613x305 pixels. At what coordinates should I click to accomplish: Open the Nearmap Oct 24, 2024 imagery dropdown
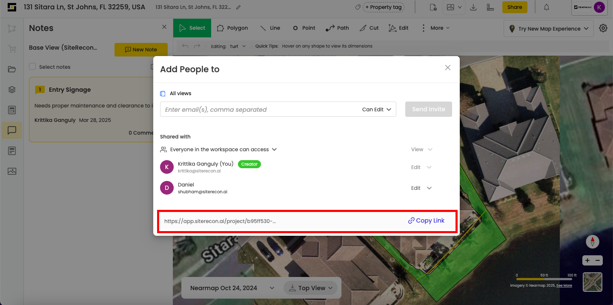coord(232,288)
